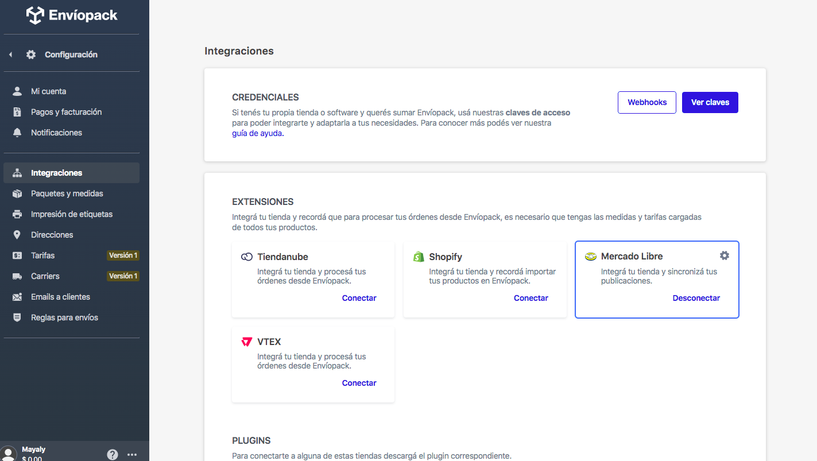The height and width of the screenshot is (461, 817).
Task: Click the Mercado Libre handshake logo
Action: pyautogui.click(x=591, y=257)
